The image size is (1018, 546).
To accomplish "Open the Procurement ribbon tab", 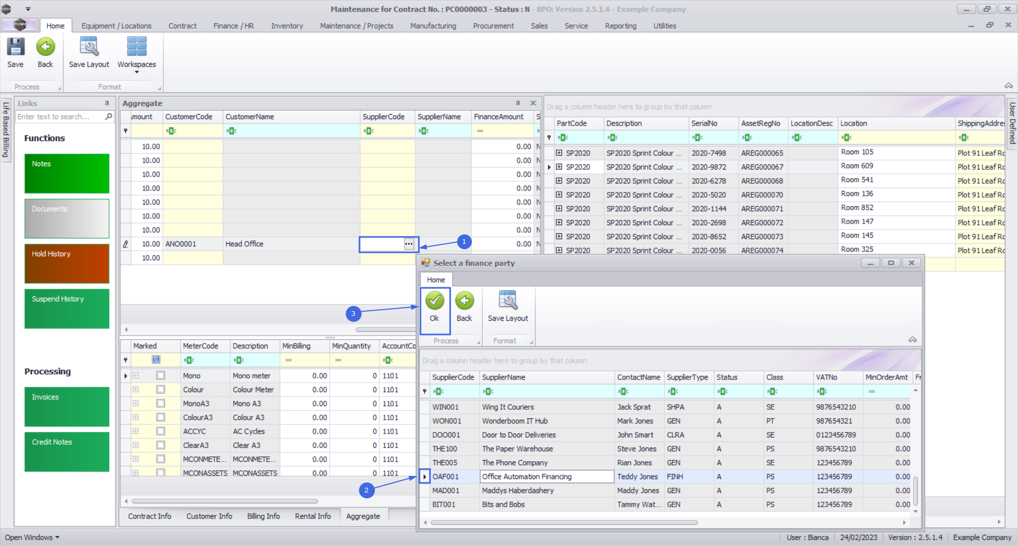I will pyautogui.click(x=493, y=25).
